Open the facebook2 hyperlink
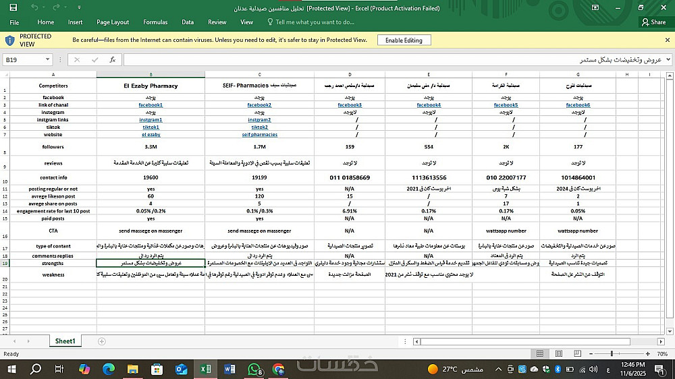This screenshot has height=379, width=675. click(x=259, y=105)
